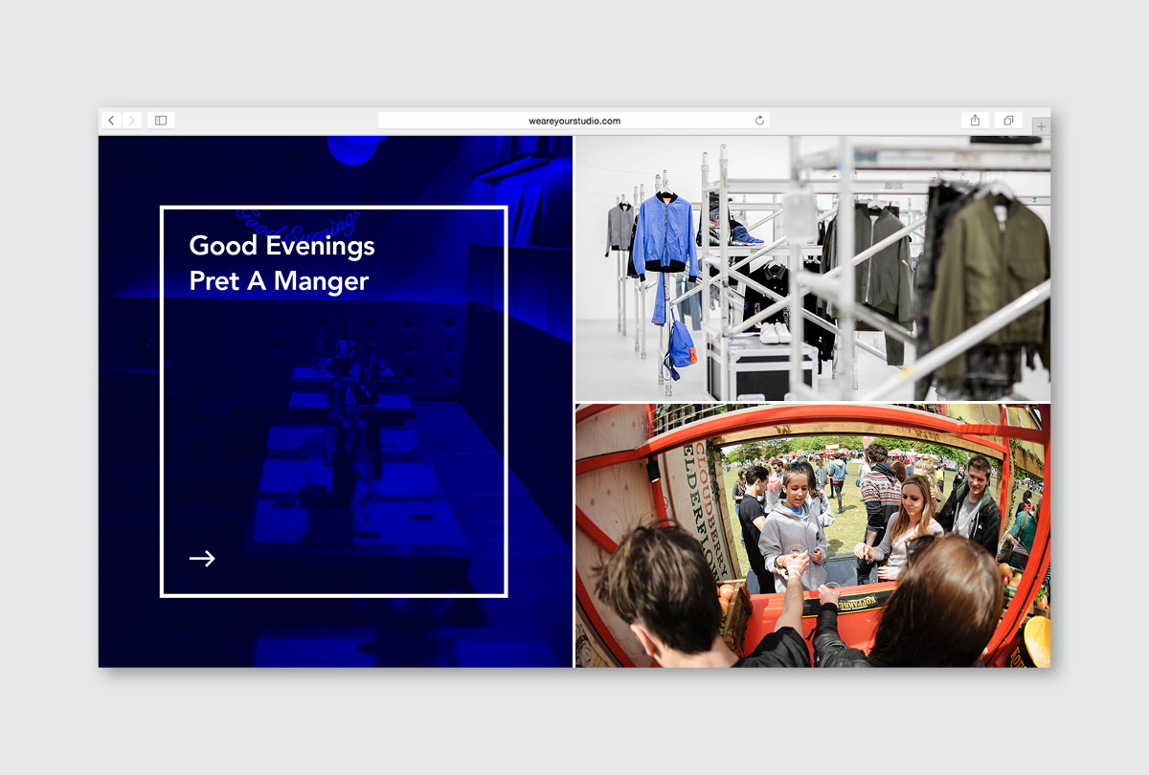Open the clothing rack project thumbnail
The height and width of the screenshot is (775, 1149).
tap(813, 268)
